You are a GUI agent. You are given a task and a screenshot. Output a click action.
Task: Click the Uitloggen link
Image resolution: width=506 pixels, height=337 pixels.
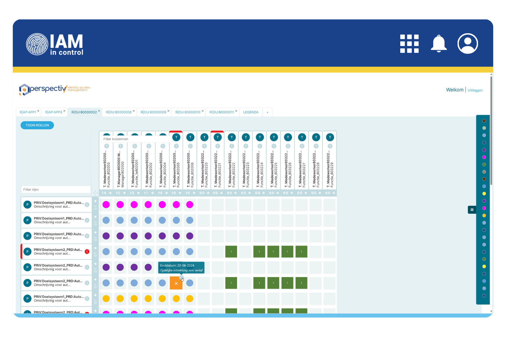(x=475, y=90)
